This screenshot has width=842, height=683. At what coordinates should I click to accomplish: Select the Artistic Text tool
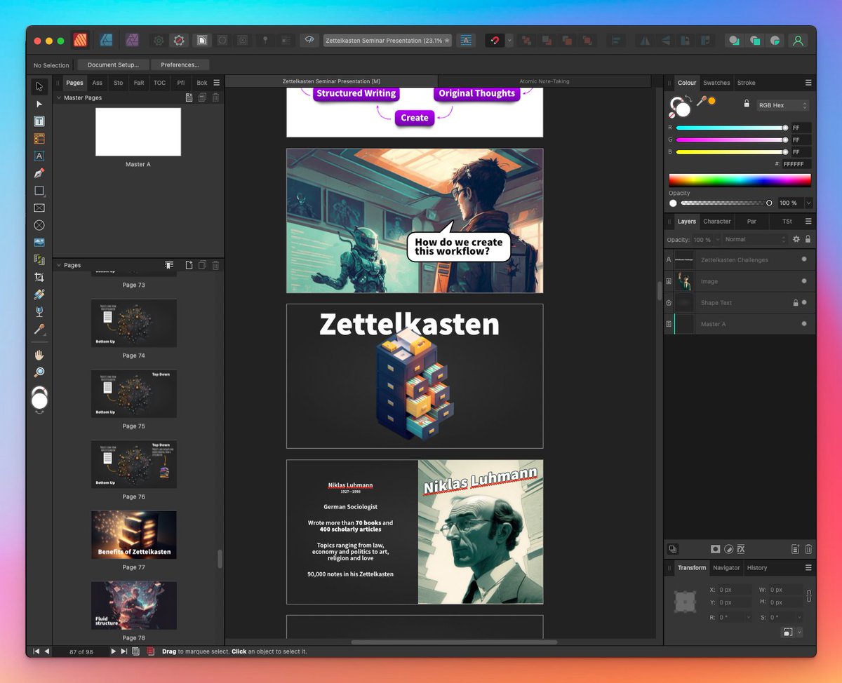[x=39, y=156]
